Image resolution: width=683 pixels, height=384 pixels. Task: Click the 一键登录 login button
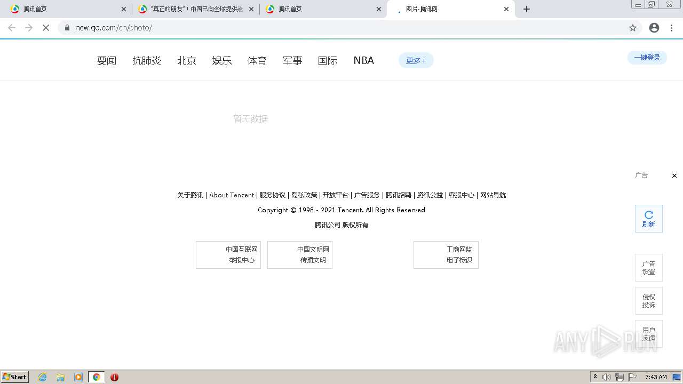tap(647, 58)
